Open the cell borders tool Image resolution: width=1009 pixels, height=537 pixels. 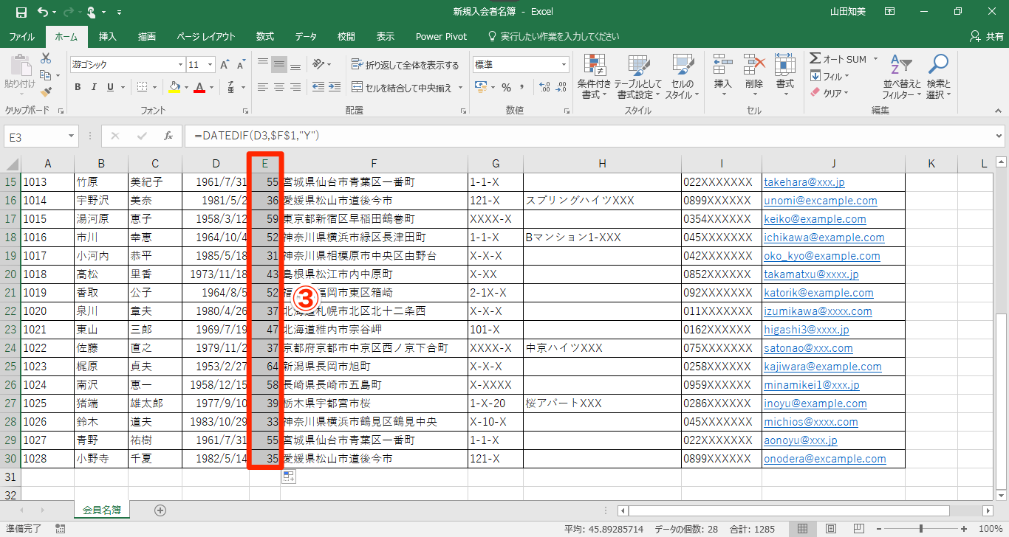(141, 87)
